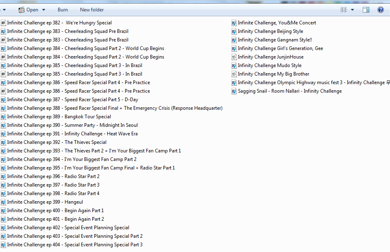Select ep 392 The Thieves Special file
Viewport: 390px width, 252px height.
click(x=57, y=142)
